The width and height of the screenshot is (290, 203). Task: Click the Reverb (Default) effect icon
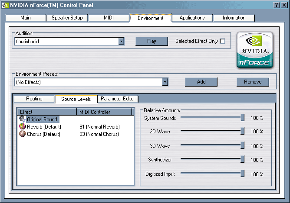(x=22, y=126)
